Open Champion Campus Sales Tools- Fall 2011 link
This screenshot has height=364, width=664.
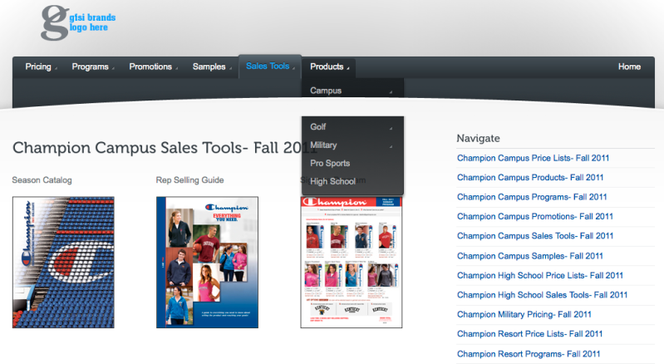point(535,236)
